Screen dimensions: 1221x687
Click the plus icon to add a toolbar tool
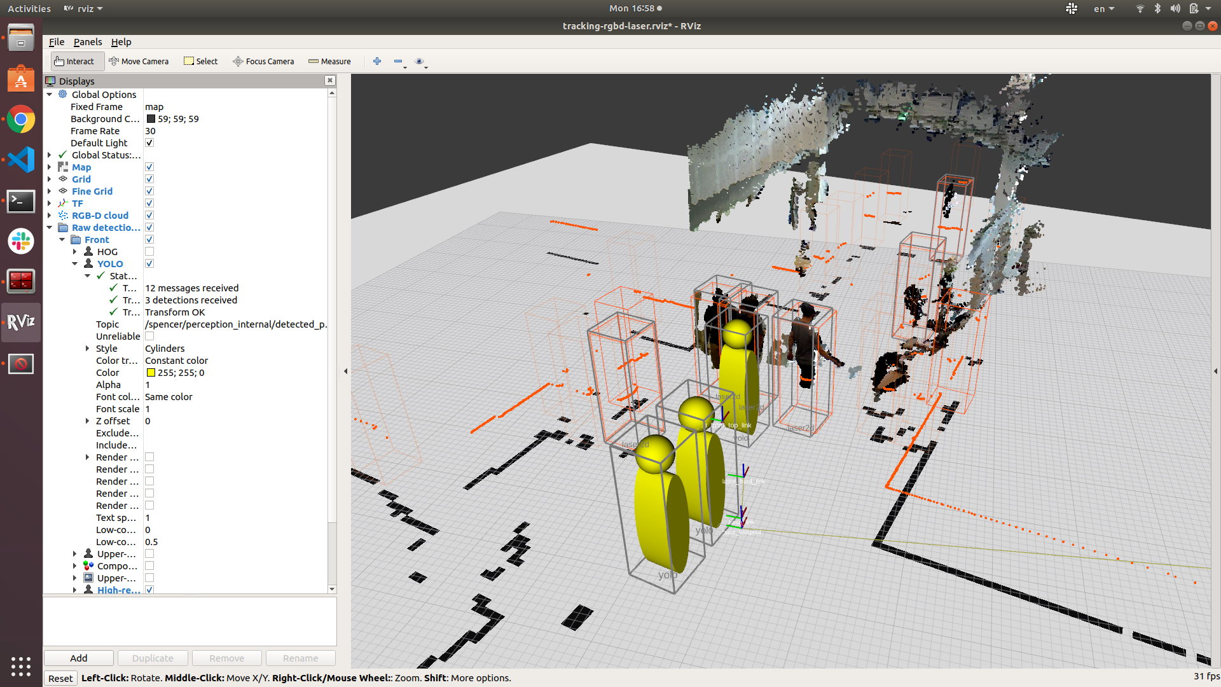377,61
